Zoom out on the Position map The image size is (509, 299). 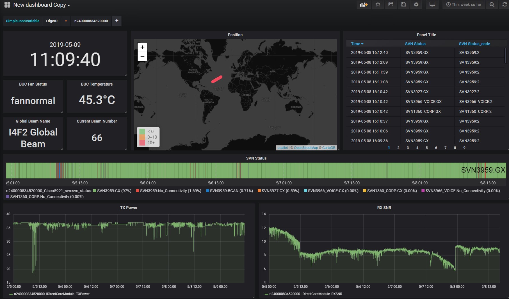point(142,57)
